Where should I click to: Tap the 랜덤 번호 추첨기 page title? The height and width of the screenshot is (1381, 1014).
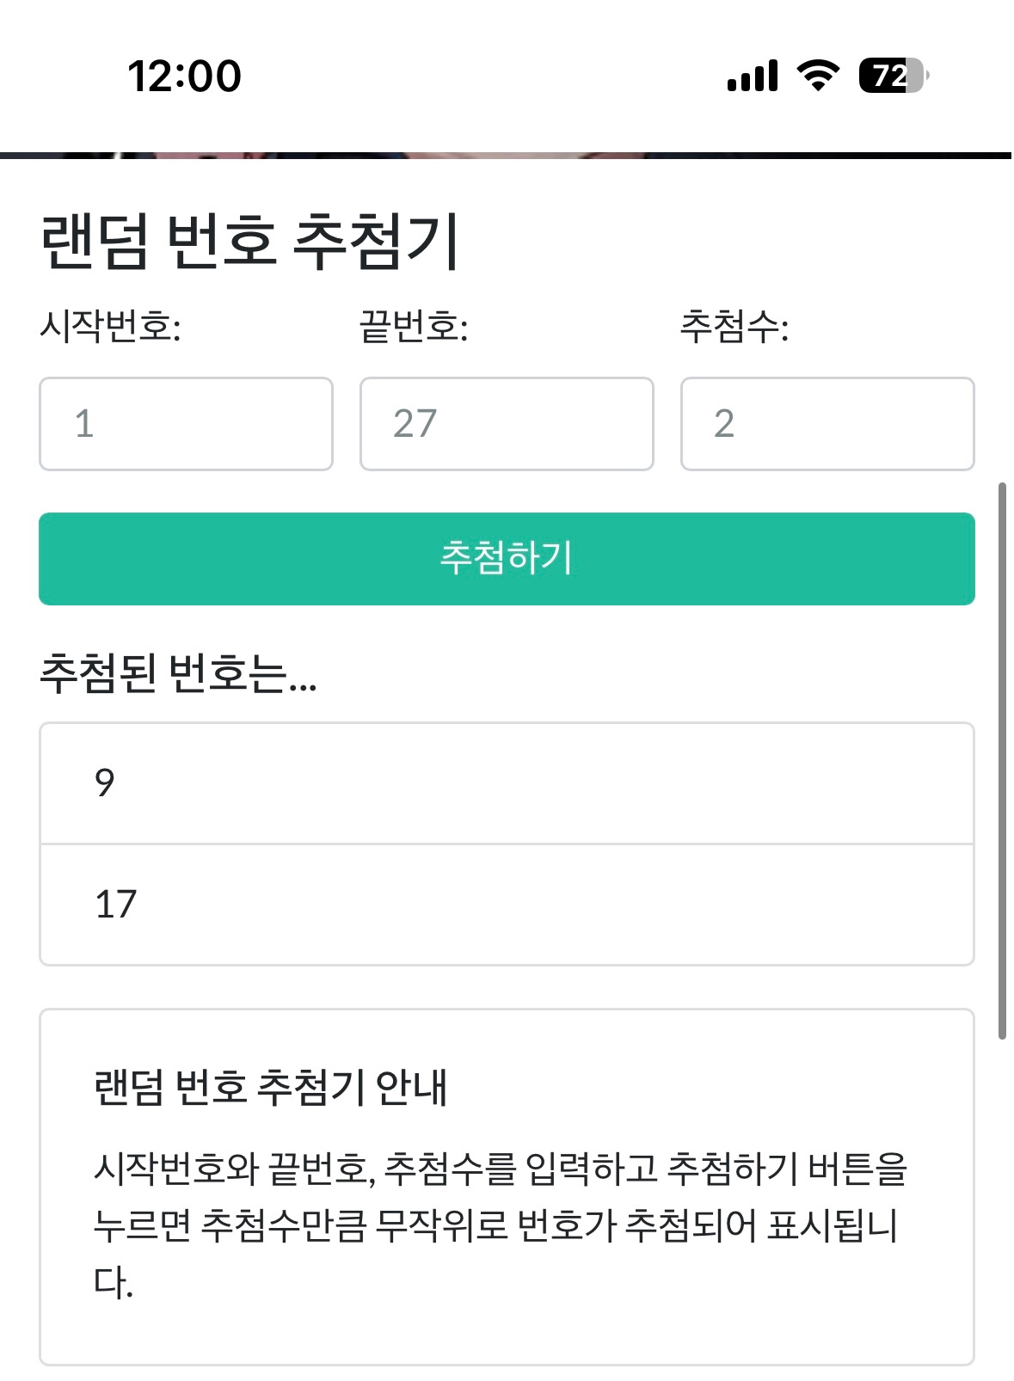click(x=249, y=242)
